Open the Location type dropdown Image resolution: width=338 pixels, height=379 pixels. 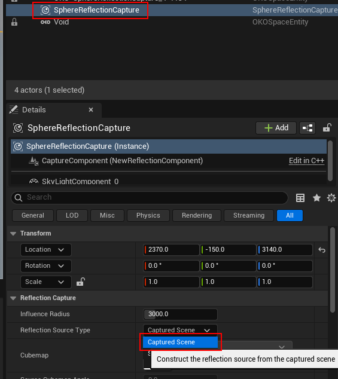pyautogui.click(x=46, y=250)
